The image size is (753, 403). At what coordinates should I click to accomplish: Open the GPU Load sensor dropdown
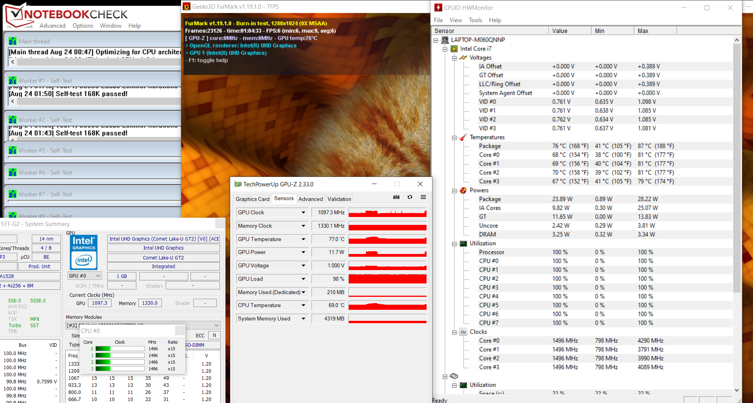click(x=304, y=279)
